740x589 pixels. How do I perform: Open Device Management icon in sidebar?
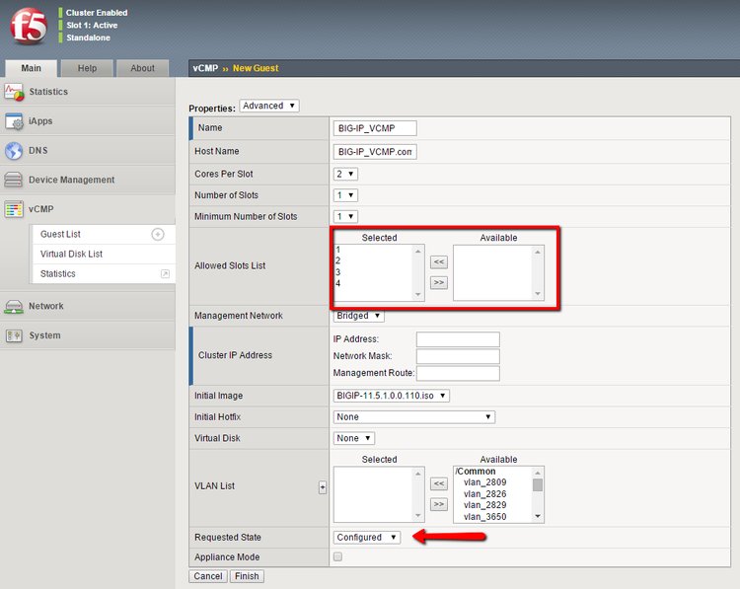tap(14, 181)
